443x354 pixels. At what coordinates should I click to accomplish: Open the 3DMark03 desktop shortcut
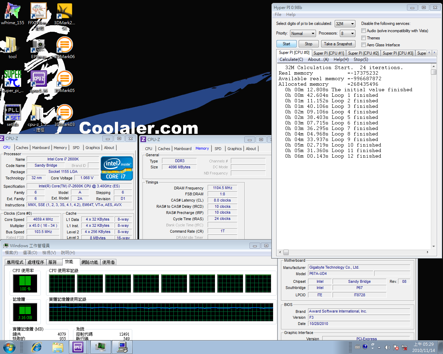click(64, 115)
